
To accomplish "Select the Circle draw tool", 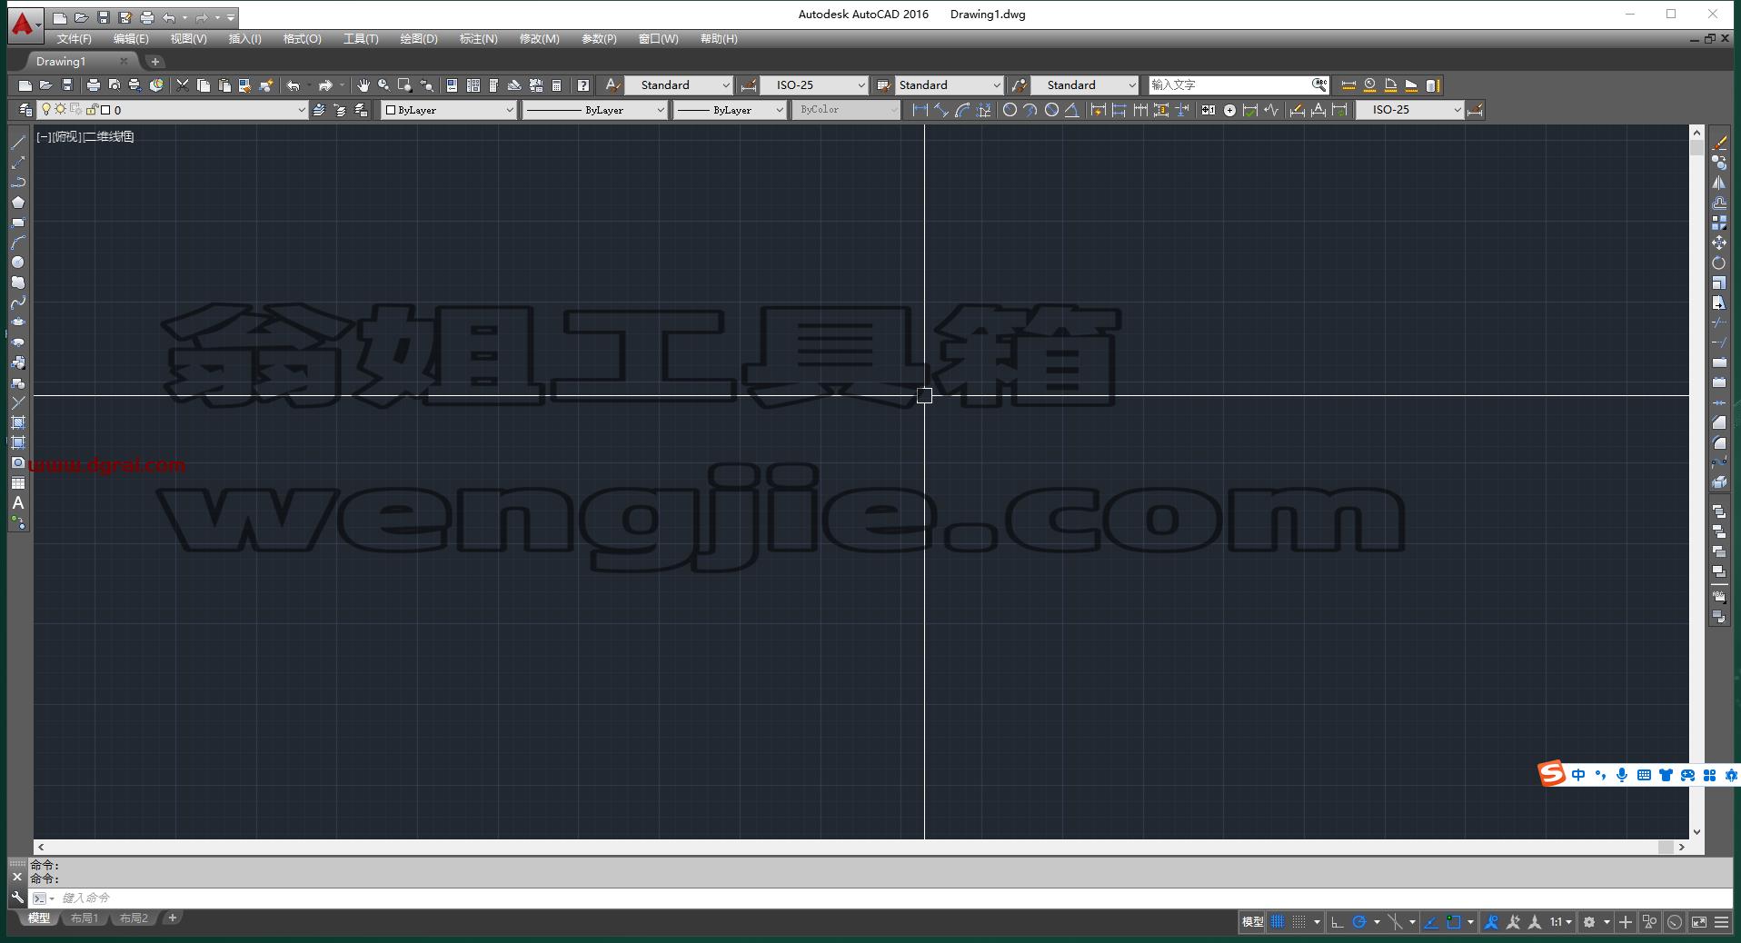I will pos(17,263).
